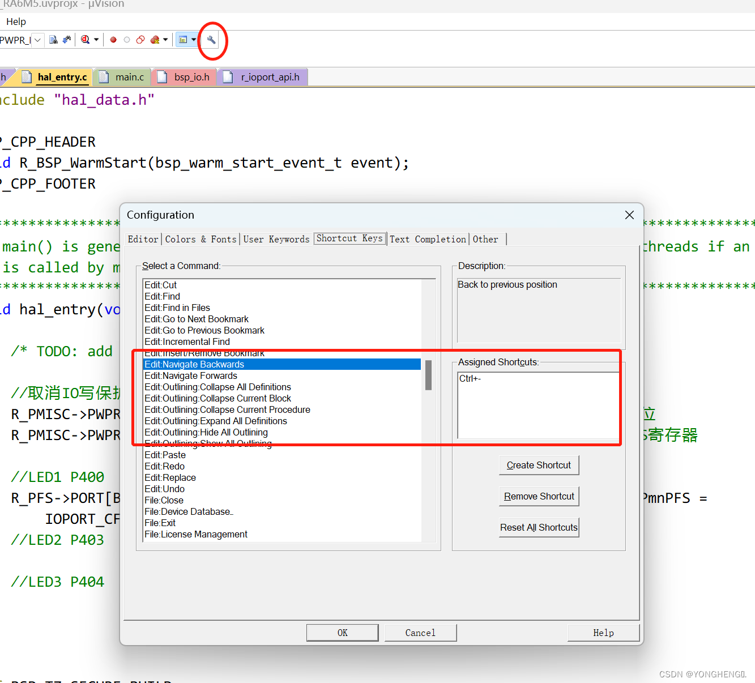Image resolution: width=755 pixels, height=683 pixels.
Task: Click the Kill All Breakpoints icon
Action: coord(155,40)
